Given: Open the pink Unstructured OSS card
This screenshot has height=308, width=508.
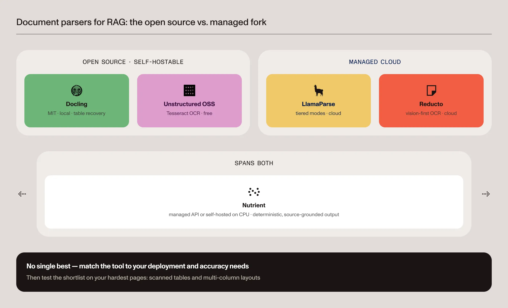Looking at the screenshot, I should pyautogui.click(x=189, y=101).
